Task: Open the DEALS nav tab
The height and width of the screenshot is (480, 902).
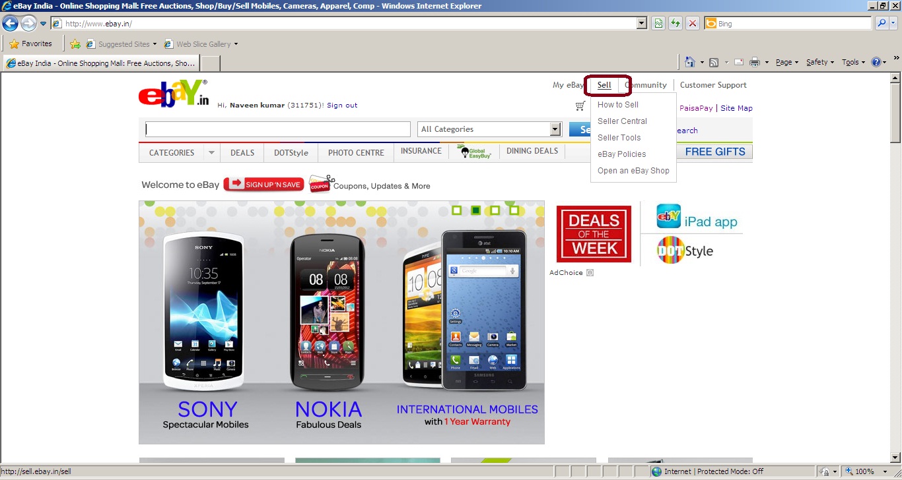Action: click(242, 153)
